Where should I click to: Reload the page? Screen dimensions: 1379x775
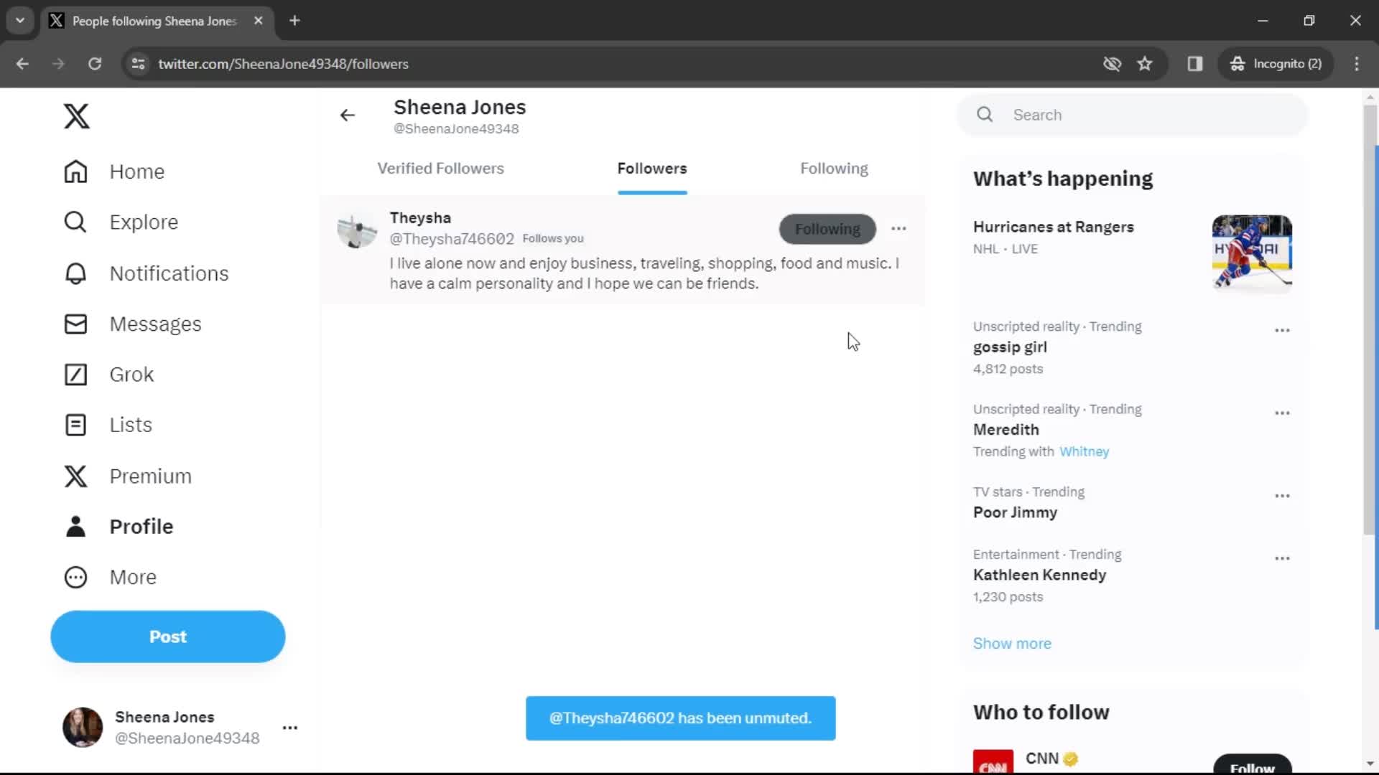point(95,64)
